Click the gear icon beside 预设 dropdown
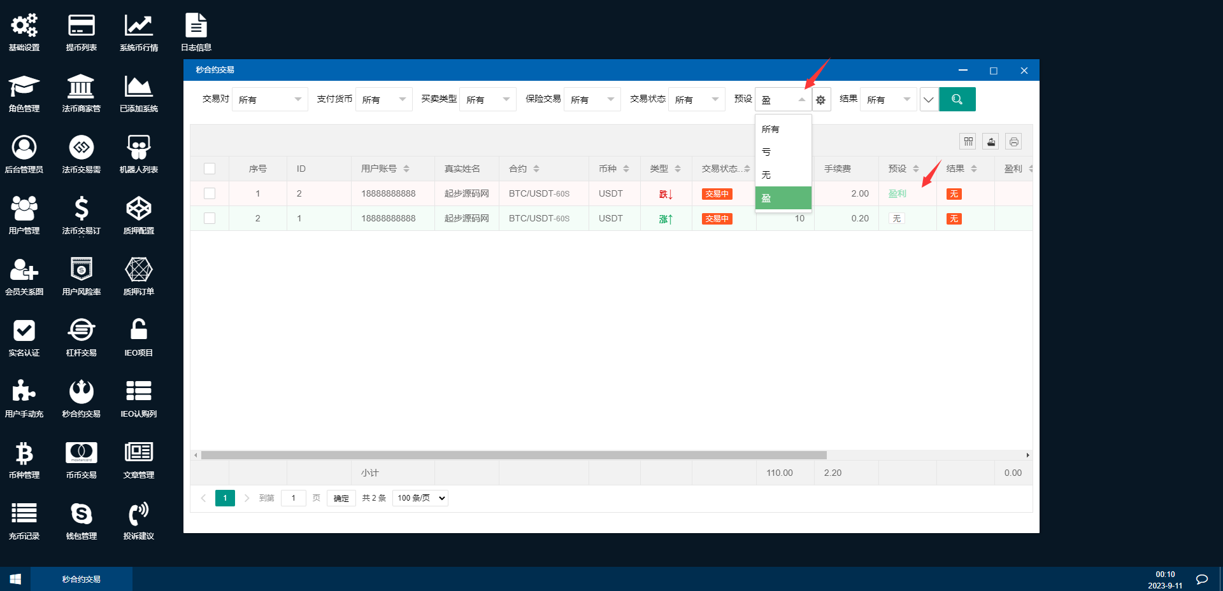The image size is (1223, 591). (821, 100)
